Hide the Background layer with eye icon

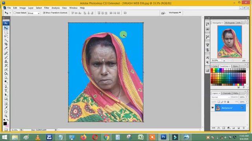click(x=213, y=108)
